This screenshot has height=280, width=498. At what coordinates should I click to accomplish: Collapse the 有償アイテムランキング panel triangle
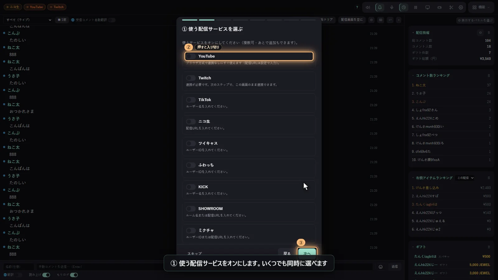(x=413, y=178)
